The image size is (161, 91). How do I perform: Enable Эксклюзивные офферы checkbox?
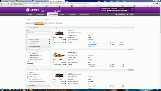point(27,39)
